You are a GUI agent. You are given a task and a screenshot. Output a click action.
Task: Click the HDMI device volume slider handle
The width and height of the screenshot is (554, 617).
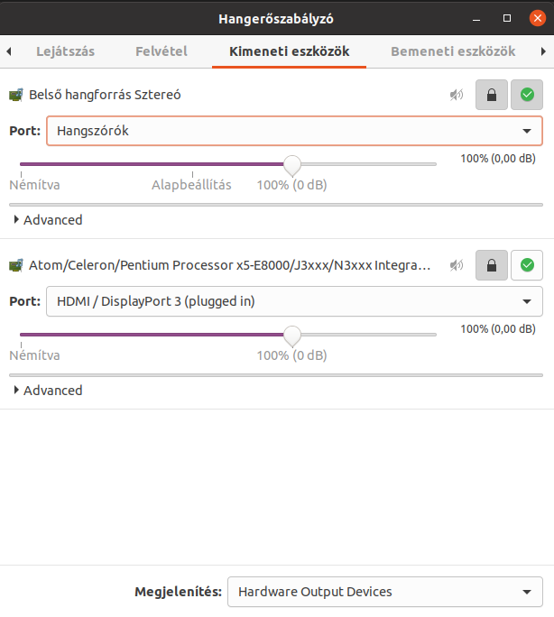pos(292,336)
